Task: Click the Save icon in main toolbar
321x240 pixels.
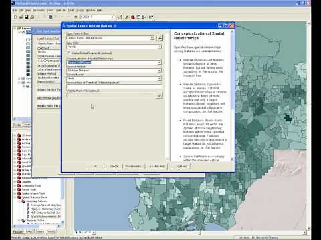Action: pyautogui.click(x=27, y=17)
